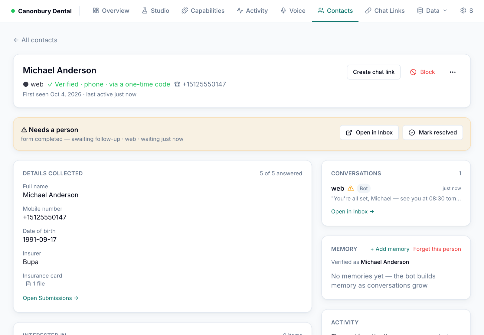
Task: Select the date of birth 1991-09-17
Action: [x=40, y=240]
